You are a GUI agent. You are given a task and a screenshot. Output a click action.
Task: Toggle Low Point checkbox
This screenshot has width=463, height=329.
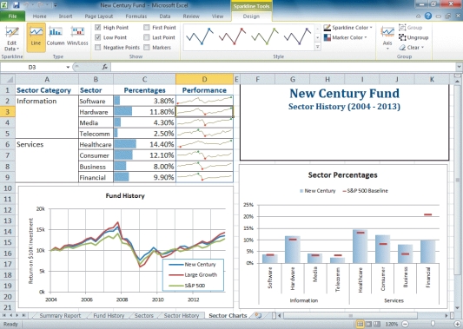point(98,37)
